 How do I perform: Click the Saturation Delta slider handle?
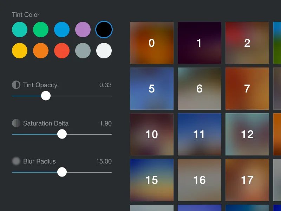[62, 134]
